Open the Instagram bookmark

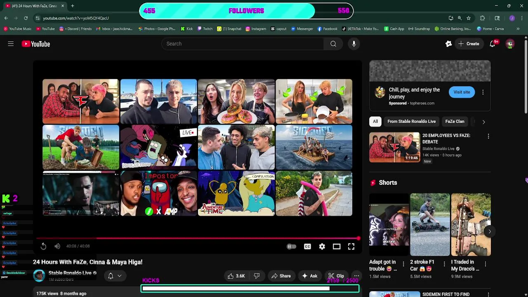pos(256,29)
